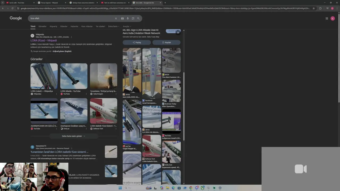Open LORA (füze) - Vikipedi link

[44, 41]
